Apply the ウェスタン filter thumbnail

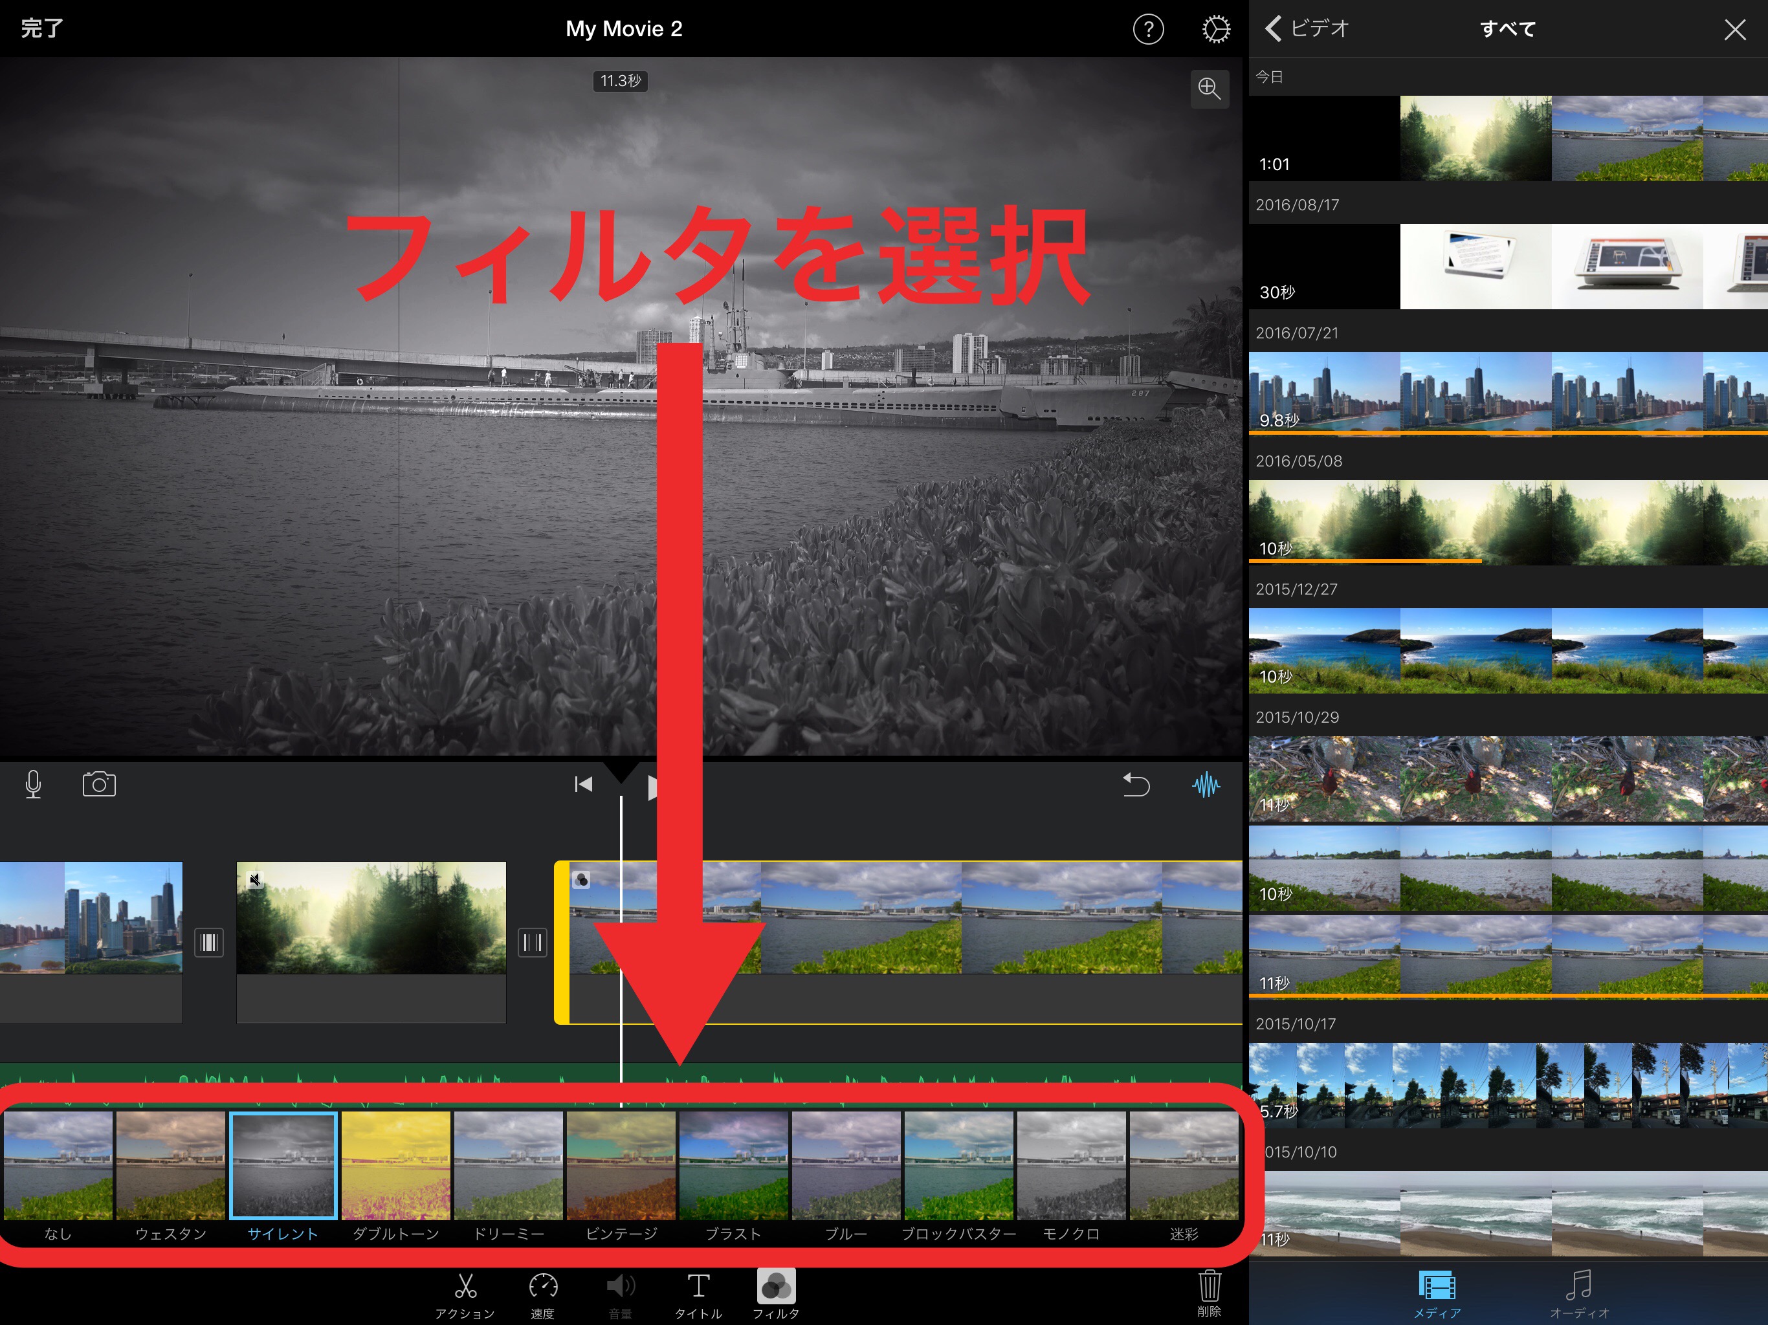coord(170,1166)
